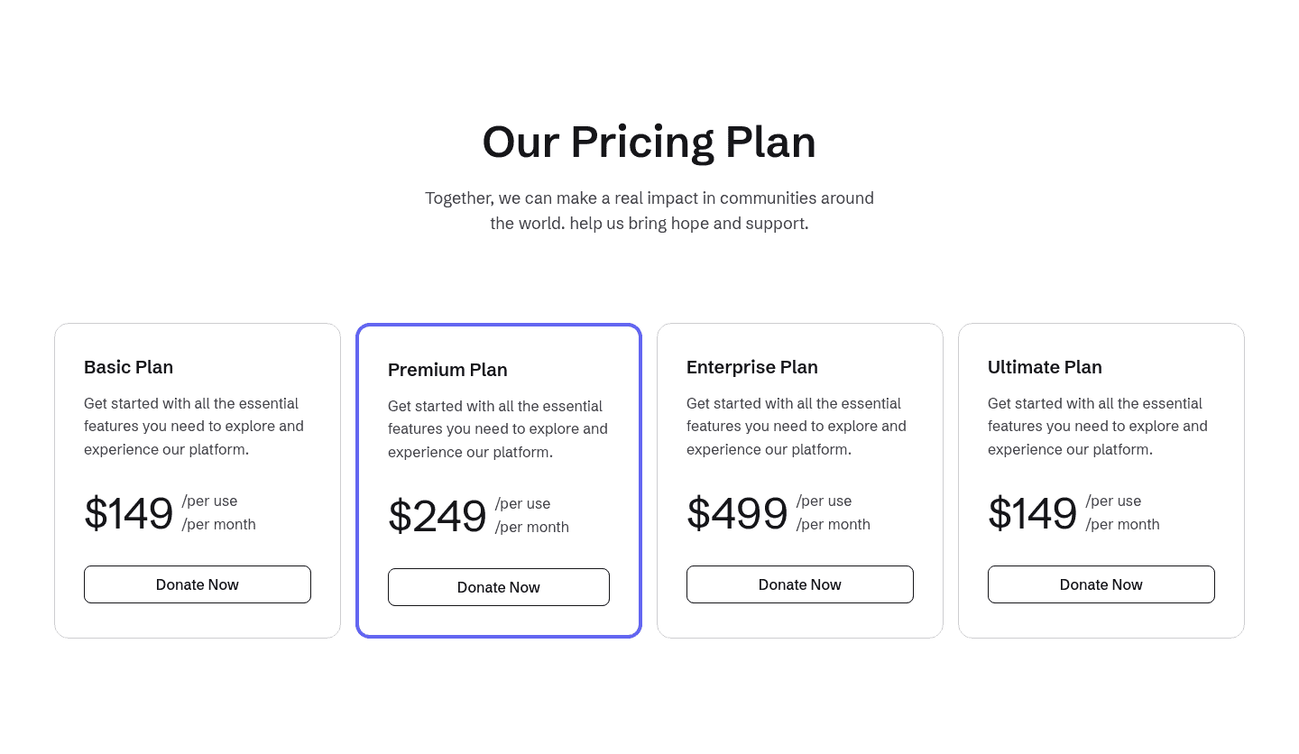
Task: Click the $249 Premium Plan price
Action: (437, 516)
